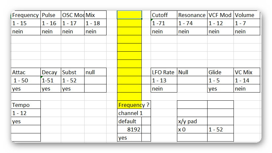Click the cell with value 8192
The height and width of the screenshot is (153, 272).
129,129
